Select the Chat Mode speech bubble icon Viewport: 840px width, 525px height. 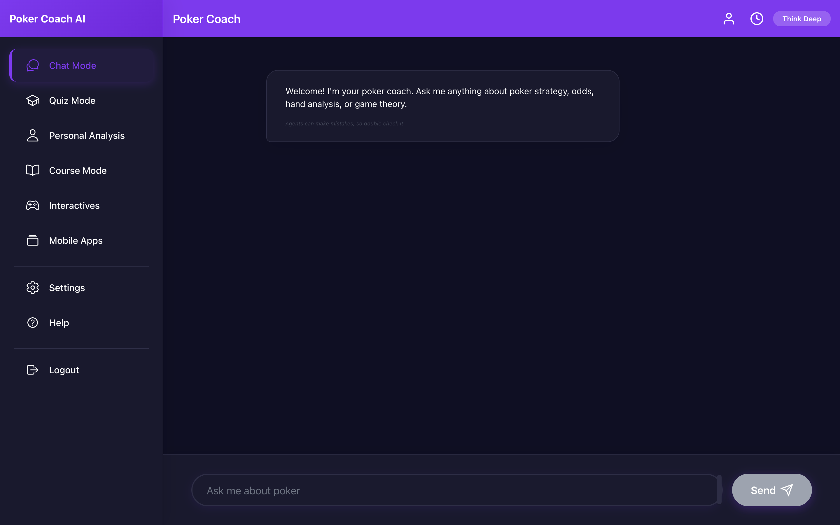tap(32, 65)
